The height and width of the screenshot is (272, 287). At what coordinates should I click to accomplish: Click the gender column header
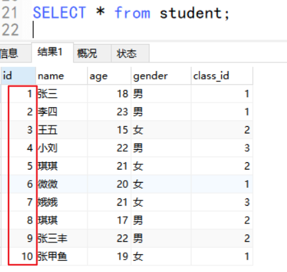[161, 76]
